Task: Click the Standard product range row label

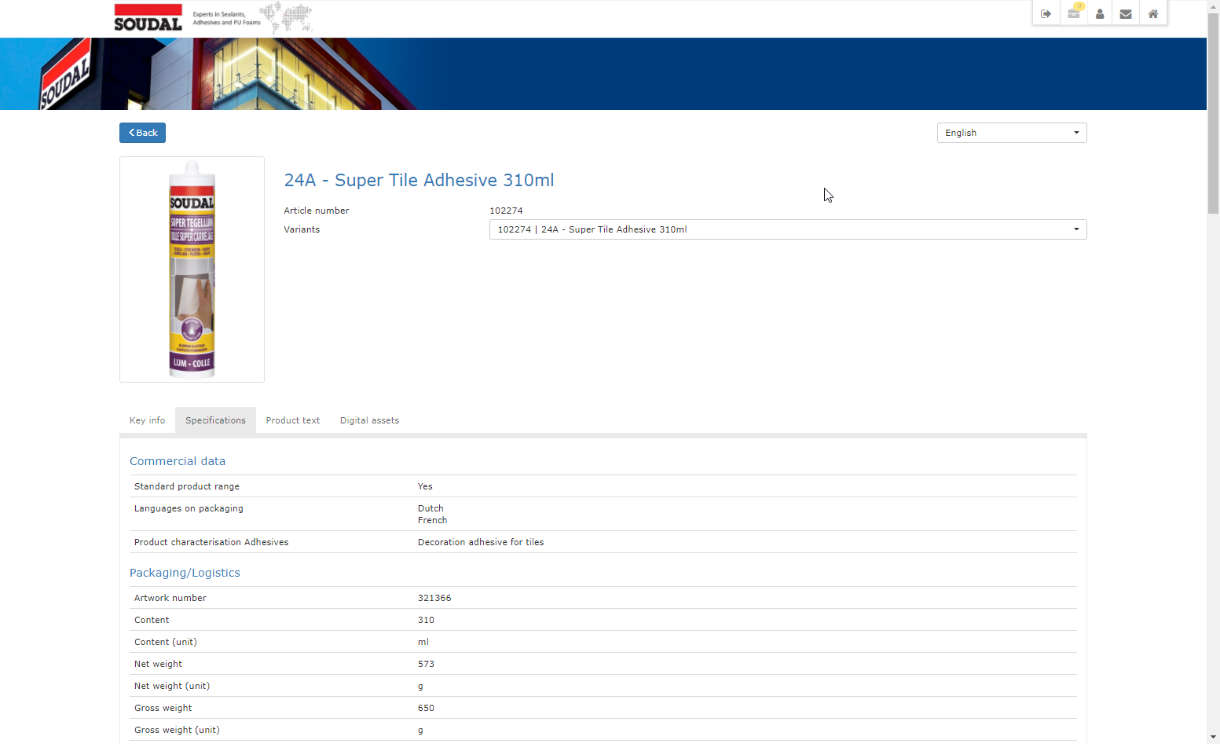Action: (x=187, y=486)
